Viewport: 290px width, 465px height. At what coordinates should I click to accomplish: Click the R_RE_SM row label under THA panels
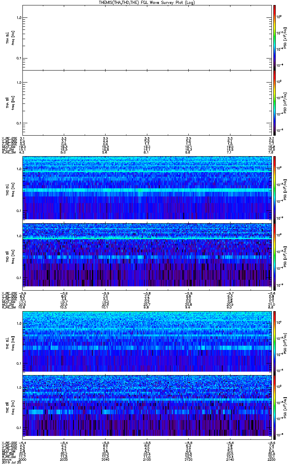[8, 153]
